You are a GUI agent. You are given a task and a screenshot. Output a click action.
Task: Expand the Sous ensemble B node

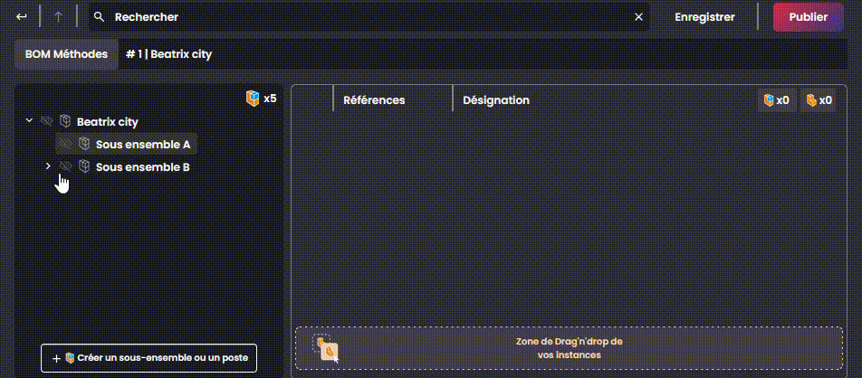click(x=48, y=165)
